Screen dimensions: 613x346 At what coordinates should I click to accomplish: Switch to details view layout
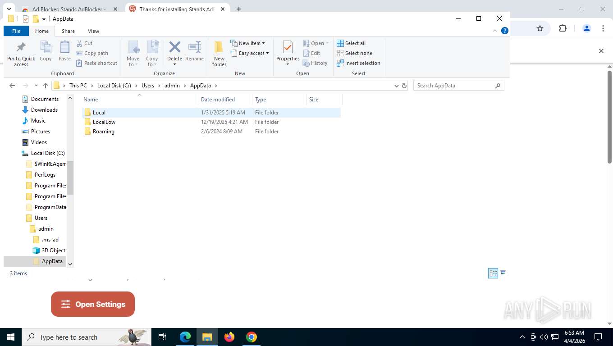(493, 273)
